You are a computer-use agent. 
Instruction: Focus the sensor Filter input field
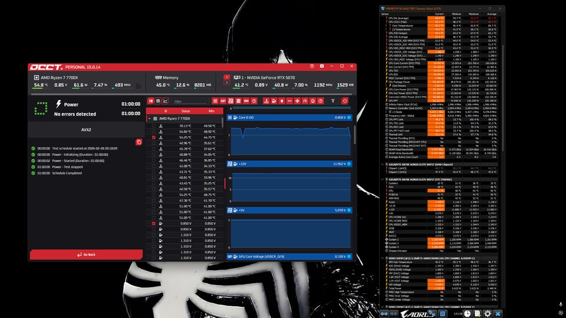(x=190, y=101)
